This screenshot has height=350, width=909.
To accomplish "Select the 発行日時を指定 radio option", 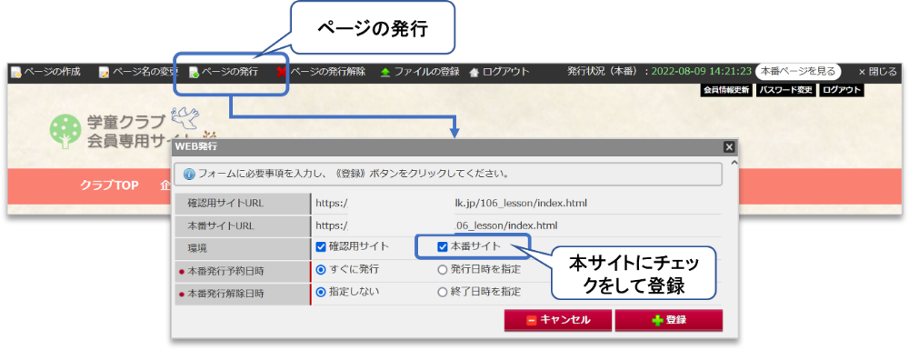I will point(443,269).
